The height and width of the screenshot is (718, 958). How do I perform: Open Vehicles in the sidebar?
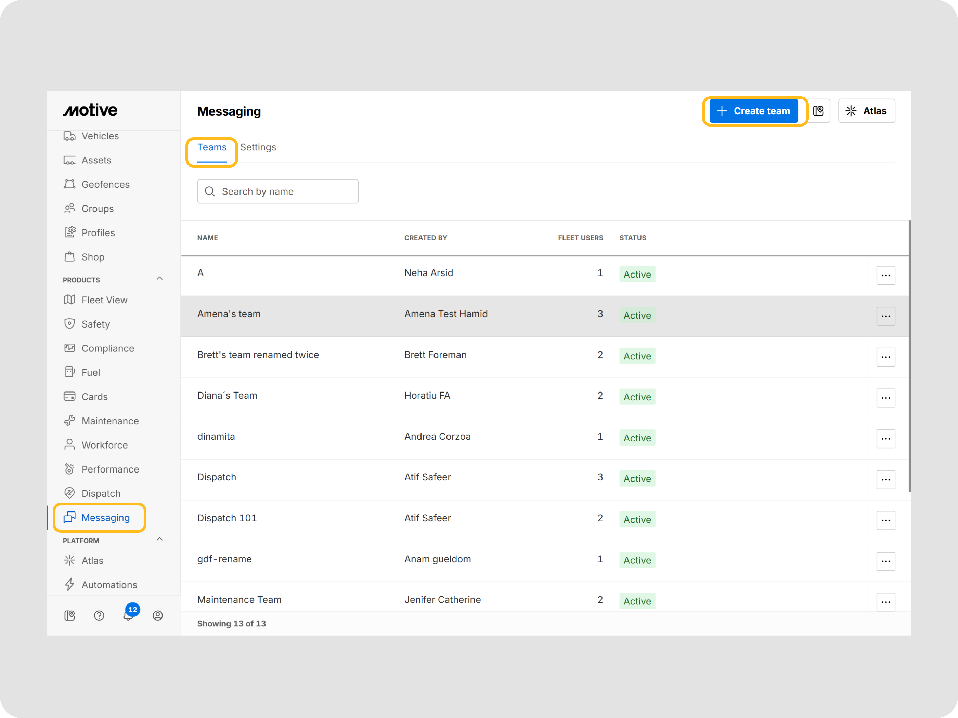91,136
